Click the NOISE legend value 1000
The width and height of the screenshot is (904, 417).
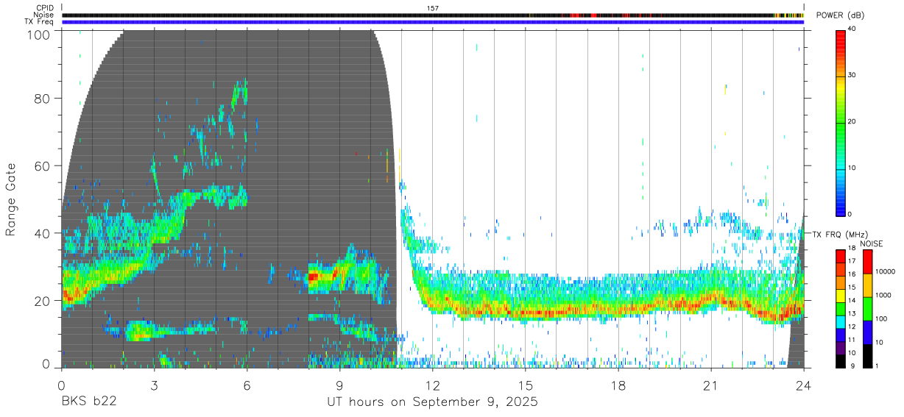point(885,295)
